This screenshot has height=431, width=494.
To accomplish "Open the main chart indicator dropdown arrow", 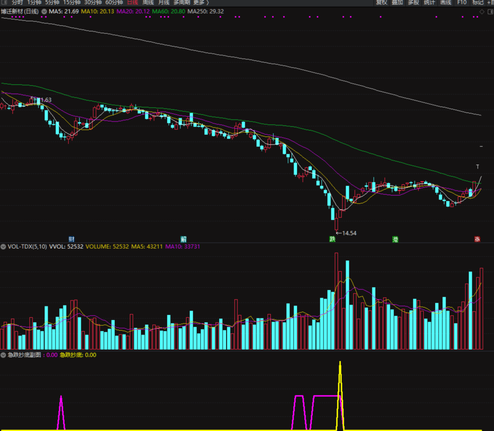I will pos(44,11).
